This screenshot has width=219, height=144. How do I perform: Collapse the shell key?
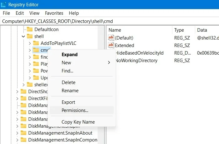click(23, 36)
